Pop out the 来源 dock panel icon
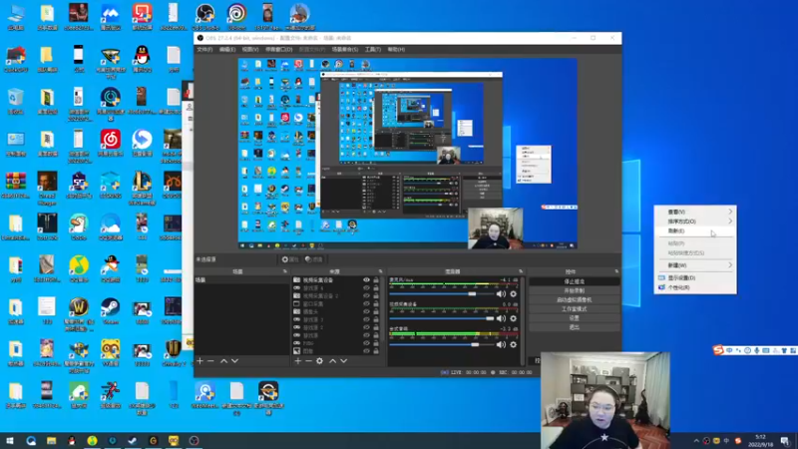This screenshot has height=449, width=798. click(380, 271)
